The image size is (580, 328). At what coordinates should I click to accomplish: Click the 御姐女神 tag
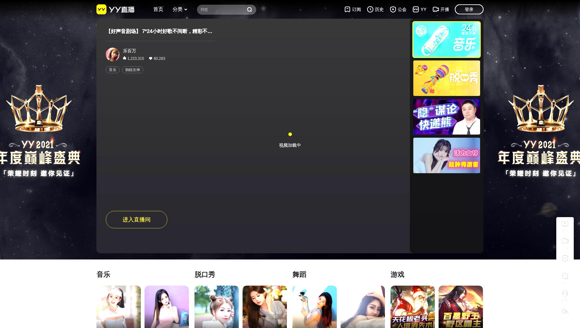coord(133,70)
